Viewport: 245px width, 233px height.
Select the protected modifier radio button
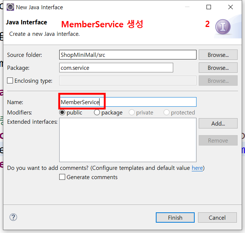166,112
